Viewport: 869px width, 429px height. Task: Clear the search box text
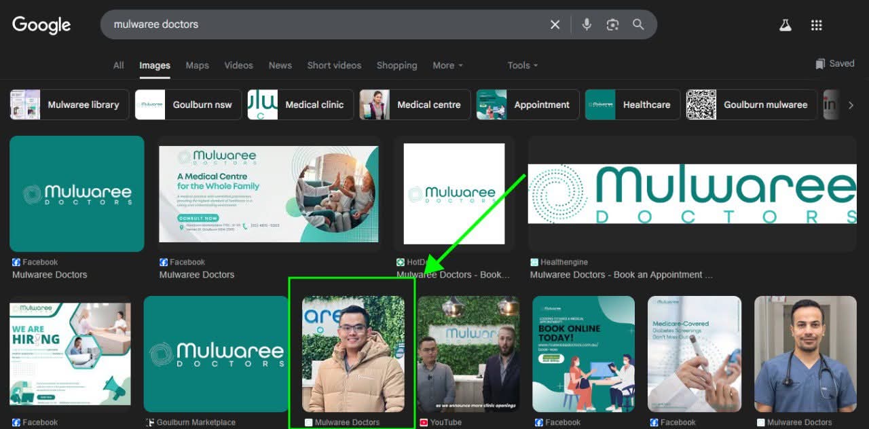point(555,24)
